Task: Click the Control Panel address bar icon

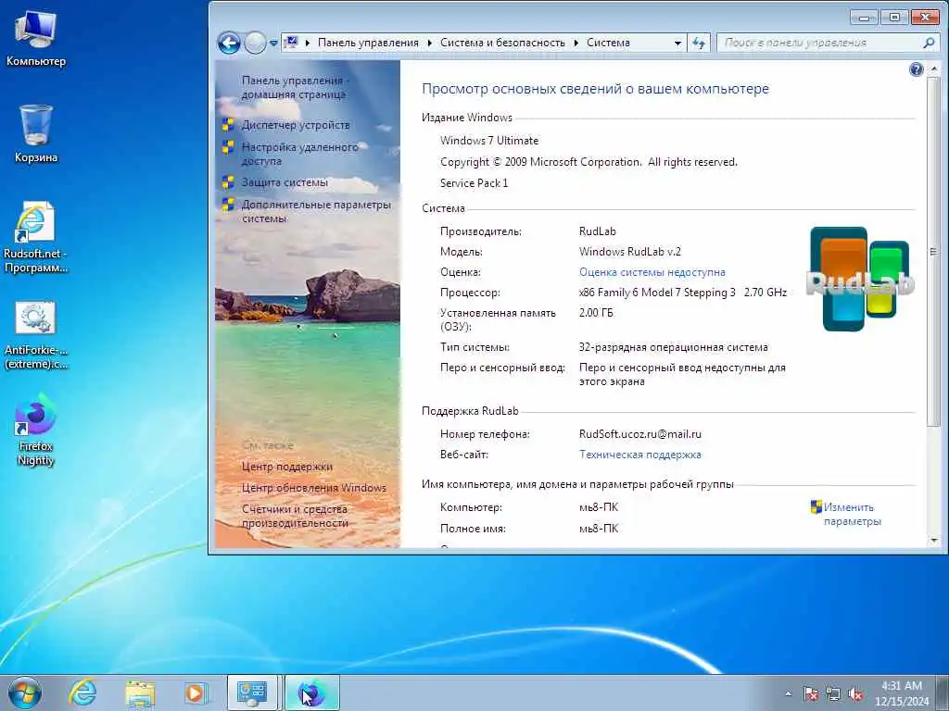Action: click(291, 43)
